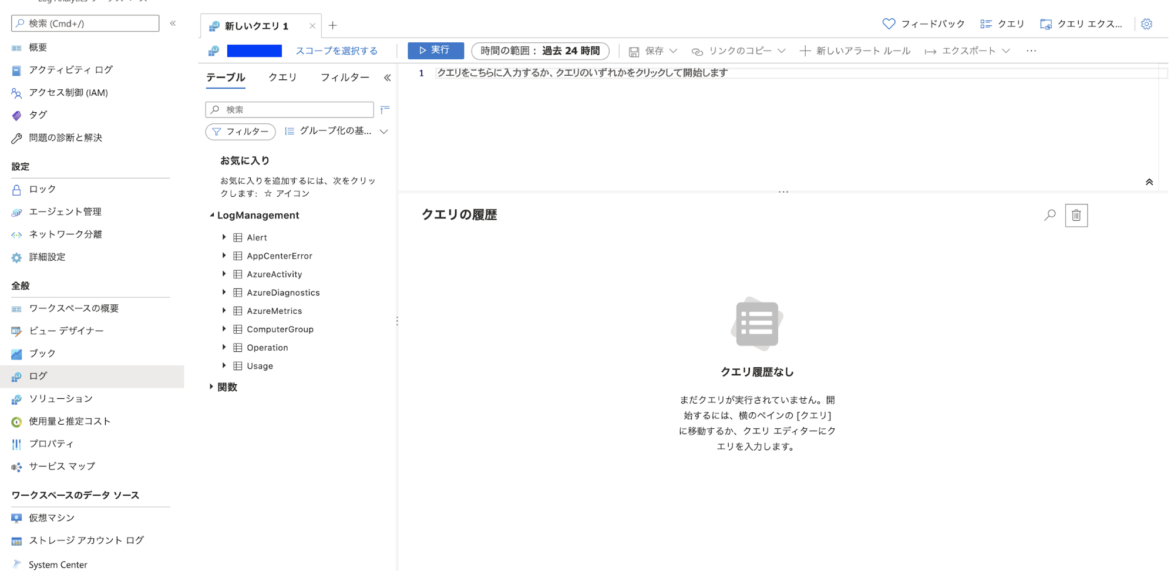Collapse the tables pane with the double chevron
The width and height of the screenshot is (1174, 571).
(x=387, y=78)
